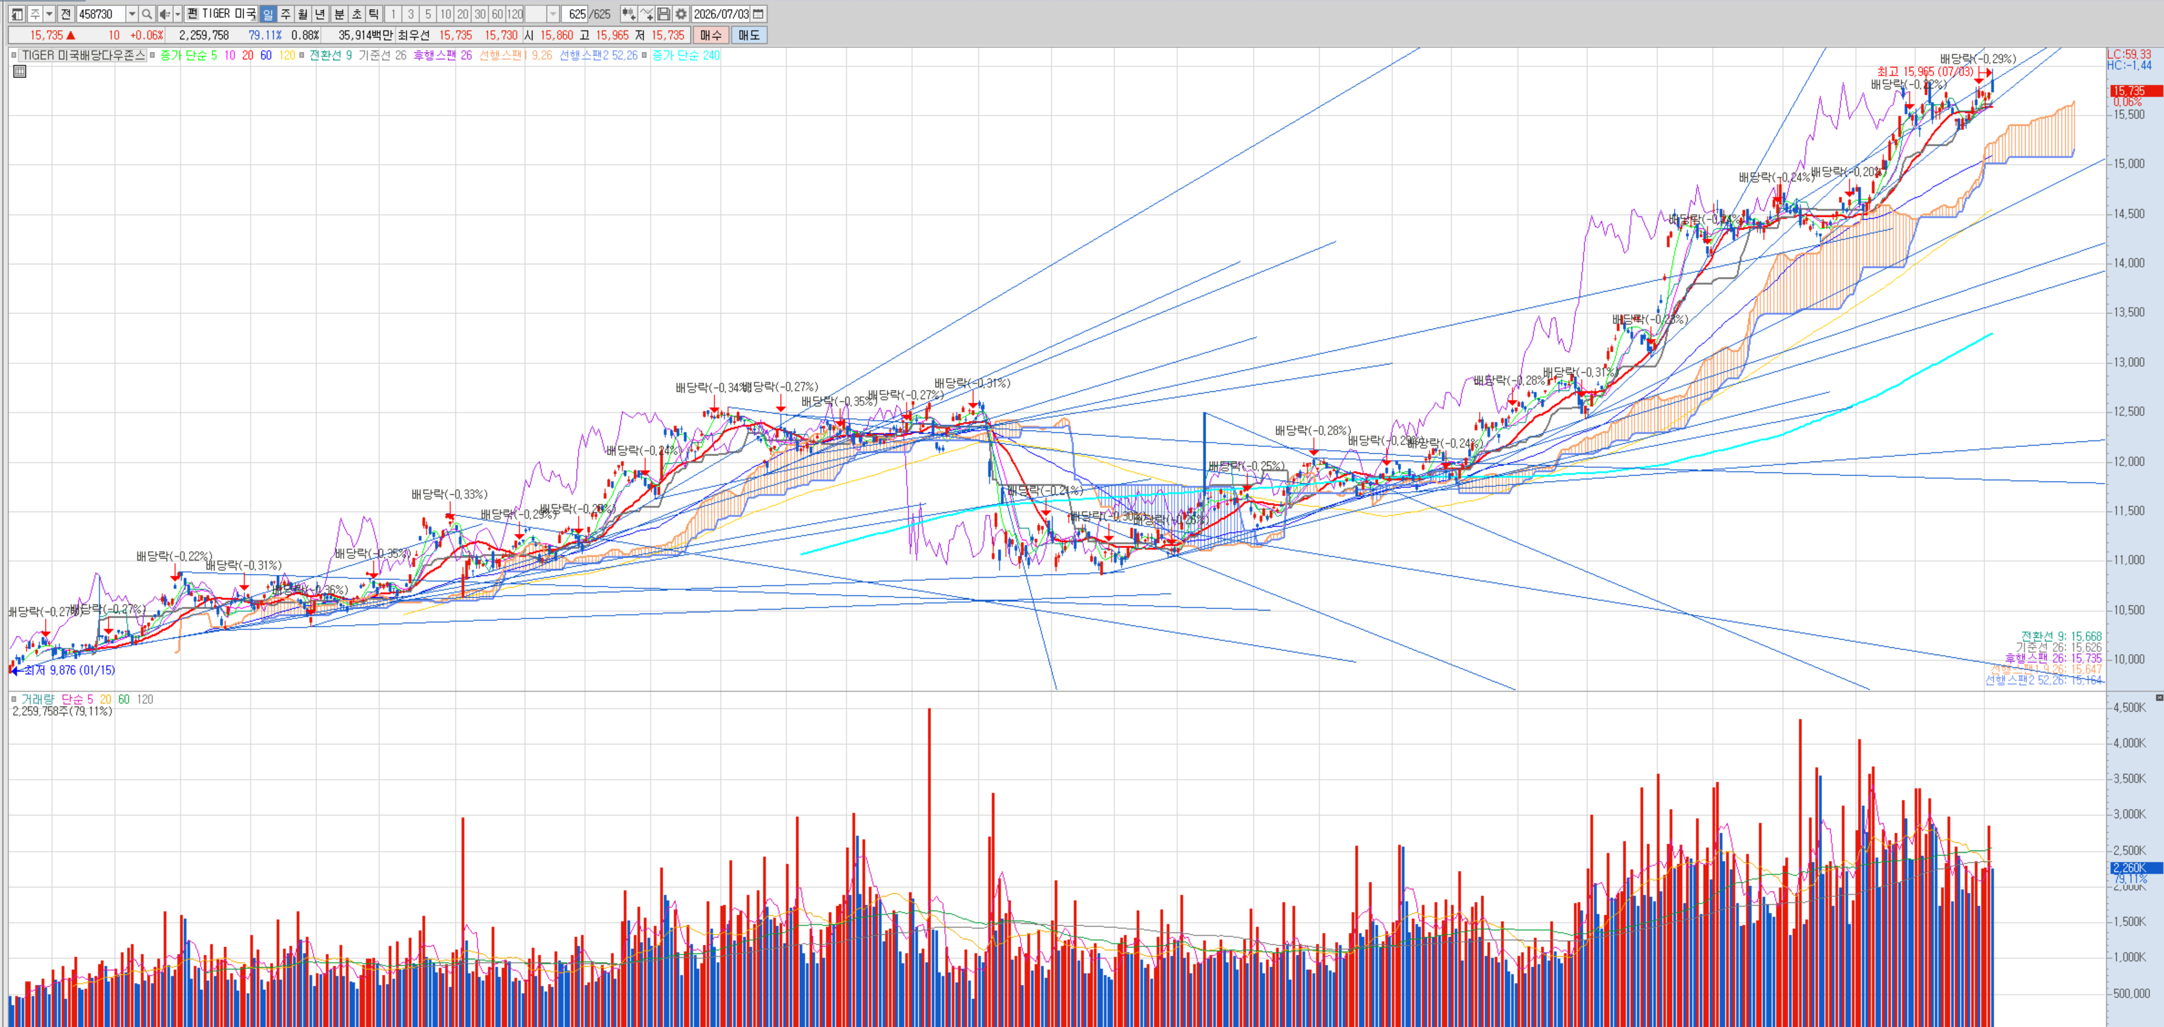Select the 월 monthly period button

pos(302,15)
